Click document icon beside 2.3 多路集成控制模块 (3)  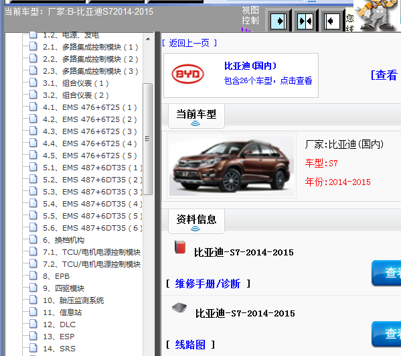coord(33,70)
